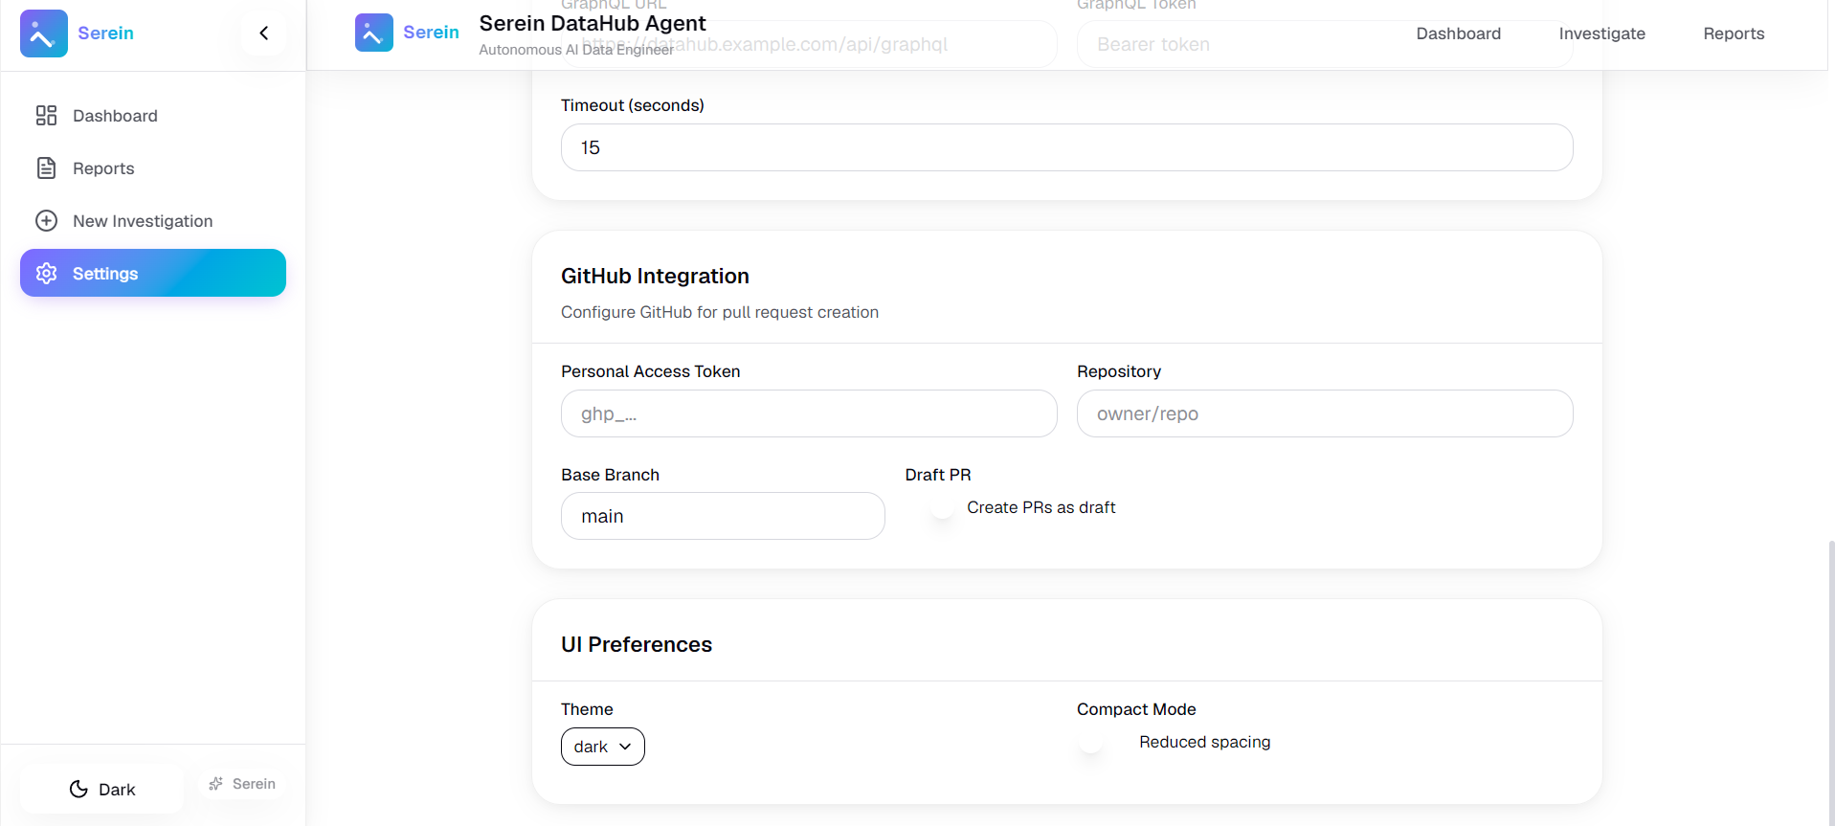This screenshot has height=826, width=1835.
Task: Open Reports in the top navigation
Action: pos(1734,33)
